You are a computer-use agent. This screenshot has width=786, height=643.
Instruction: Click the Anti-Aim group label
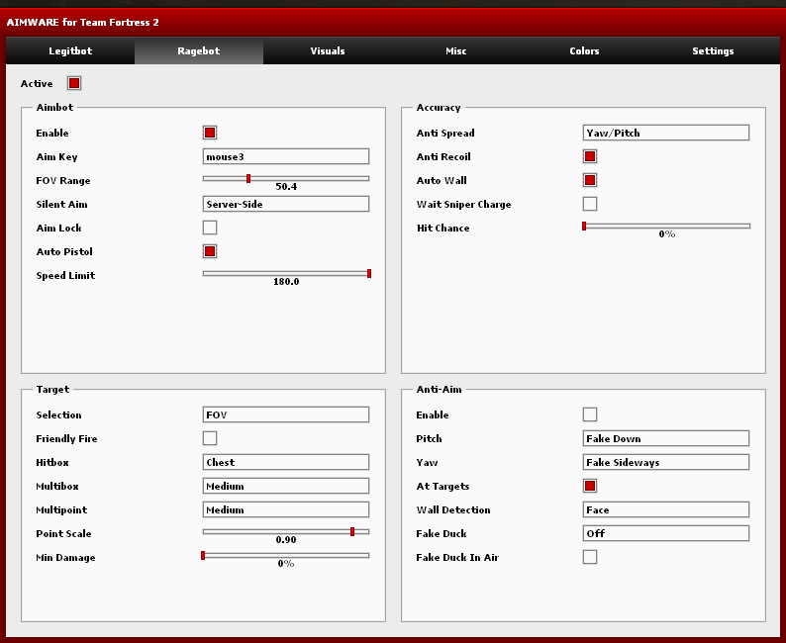tap(440, 389)
